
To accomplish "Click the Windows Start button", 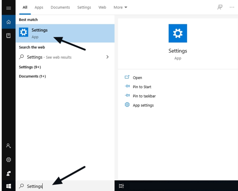I will click(x=9, y=186).
